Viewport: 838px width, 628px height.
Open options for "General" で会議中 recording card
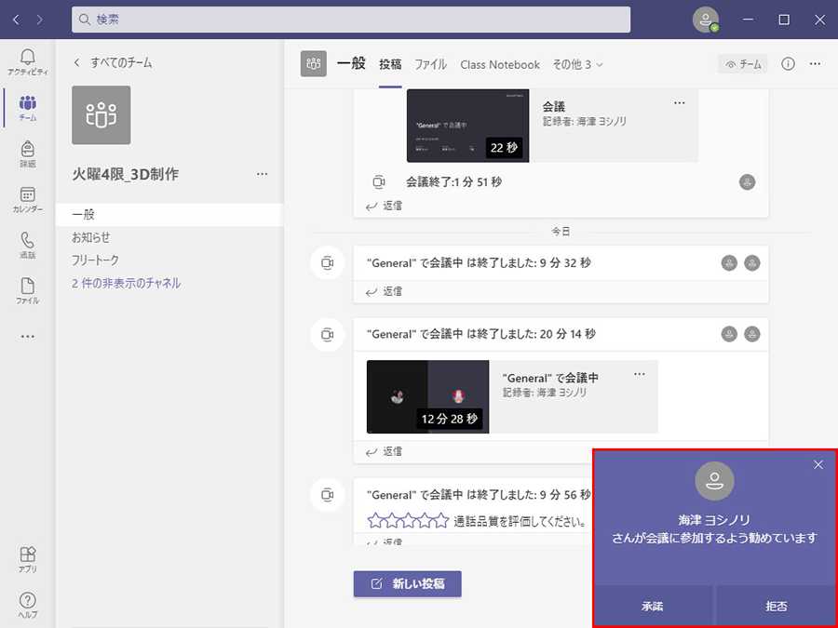click(x=639, y=374)
